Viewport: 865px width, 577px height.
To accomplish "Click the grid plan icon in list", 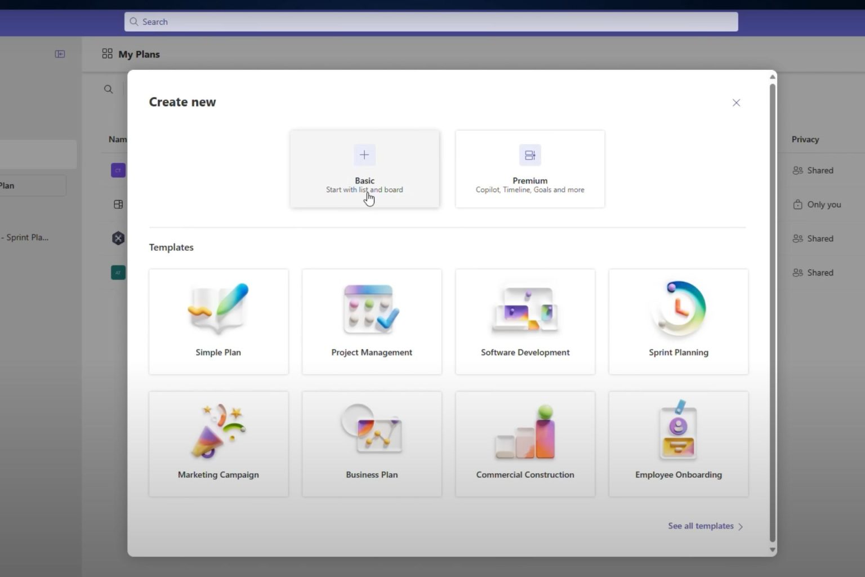I will click(118, 205).
